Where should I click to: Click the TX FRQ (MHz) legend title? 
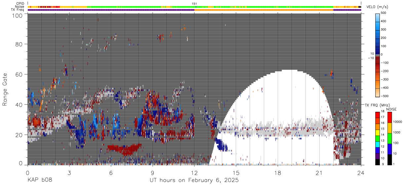(x=377, y=105)
